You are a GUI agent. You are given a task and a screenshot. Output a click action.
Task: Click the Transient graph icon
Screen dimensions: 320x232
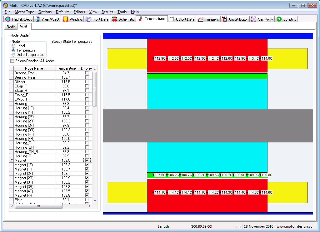click(x=200, y=19)
